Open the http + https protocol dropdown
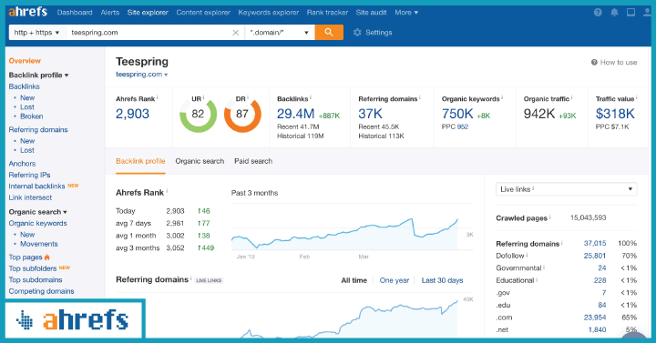The width and height of the screenshot is (656, 343). [37, 33]
